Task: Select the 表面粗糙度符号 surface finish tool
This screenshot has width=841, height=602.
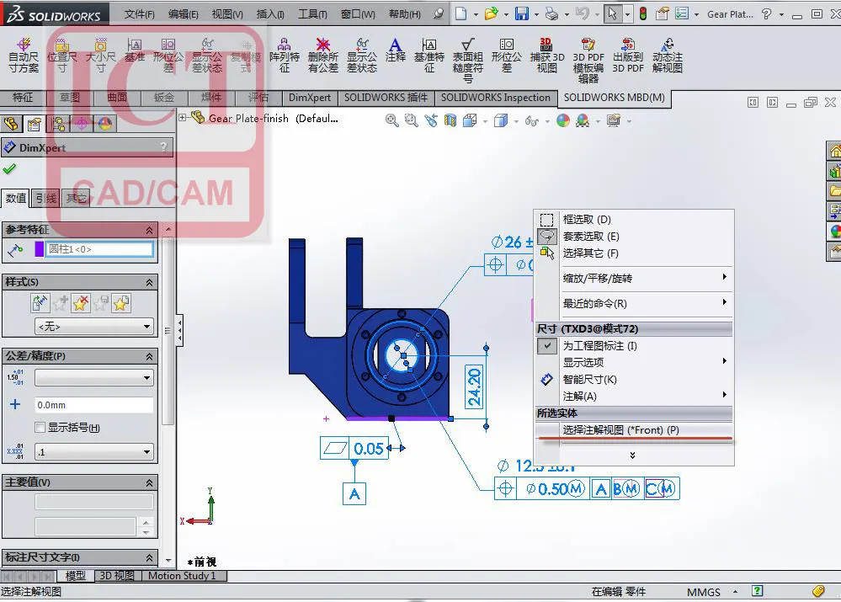Action: (x=468, y=60)
